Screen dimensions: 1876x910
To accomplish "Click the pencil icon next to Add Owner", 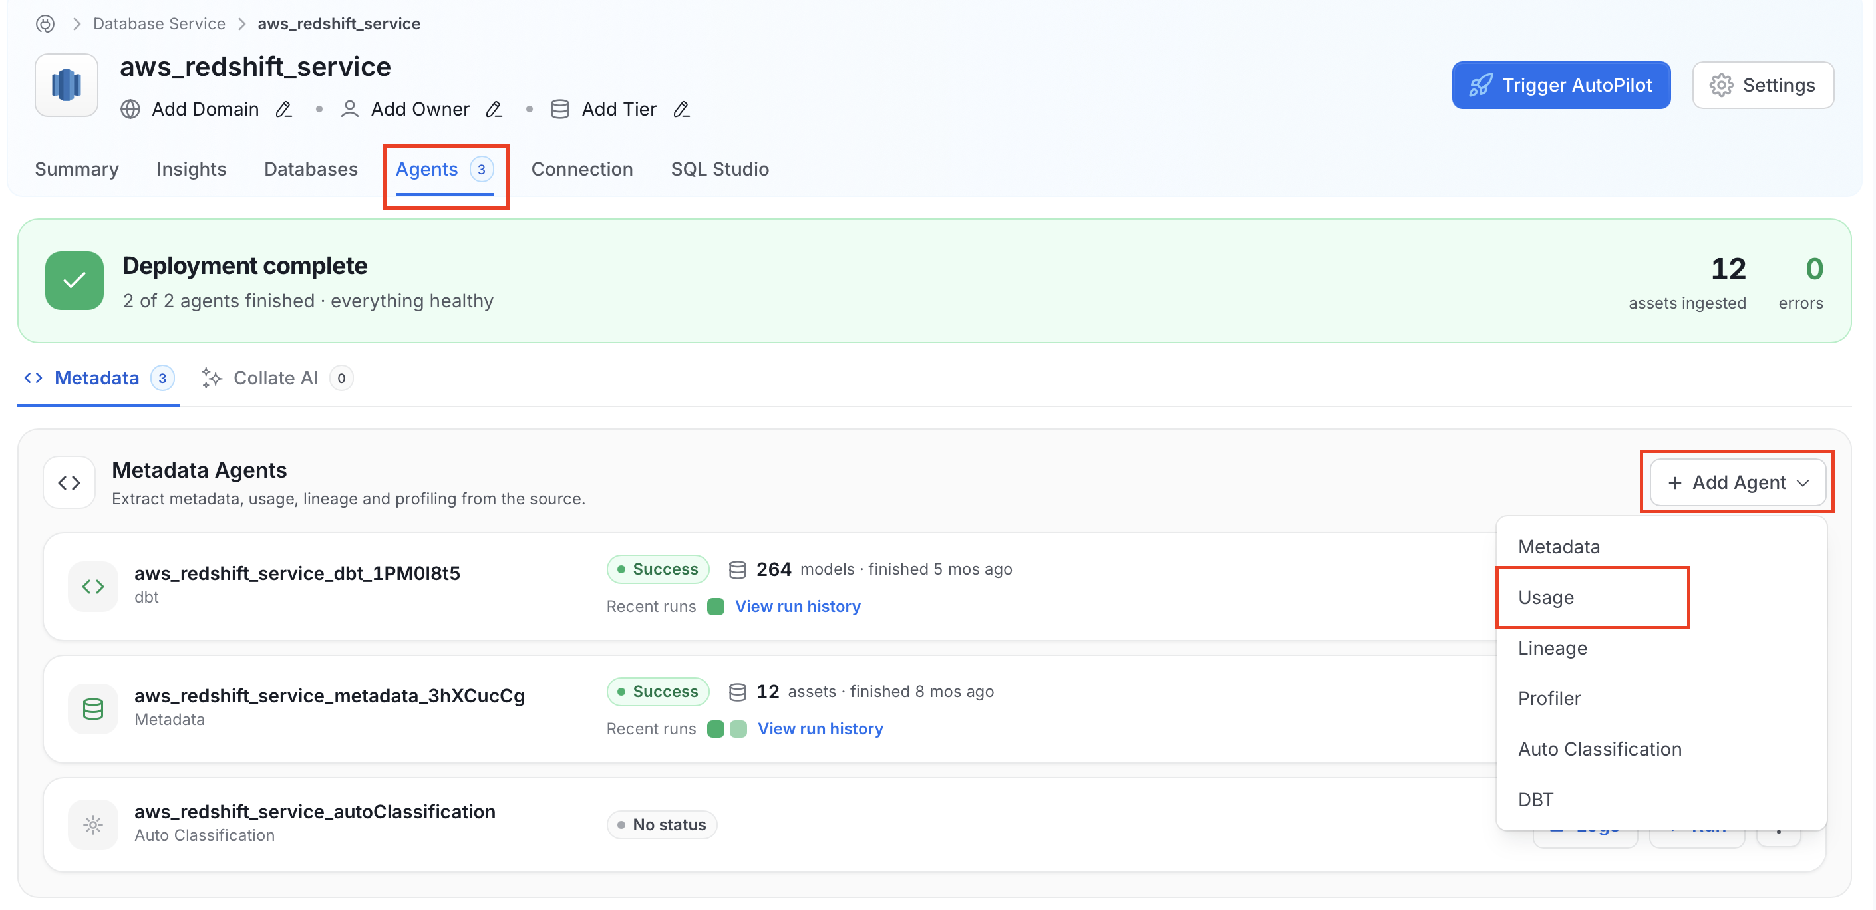I will pos(494,109).
